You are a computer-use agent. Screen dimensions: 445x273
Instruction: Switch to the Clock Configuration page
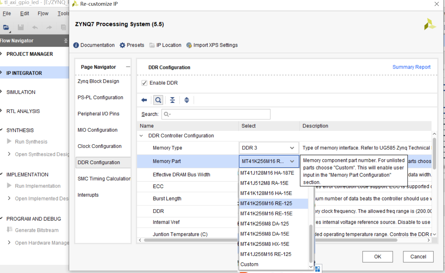[x=100, y=146]
